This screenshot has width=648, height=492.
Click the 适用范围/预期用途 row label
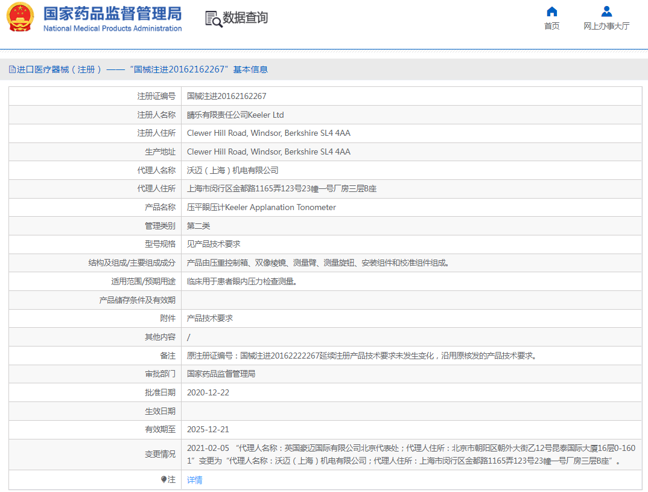click(143, 281)
